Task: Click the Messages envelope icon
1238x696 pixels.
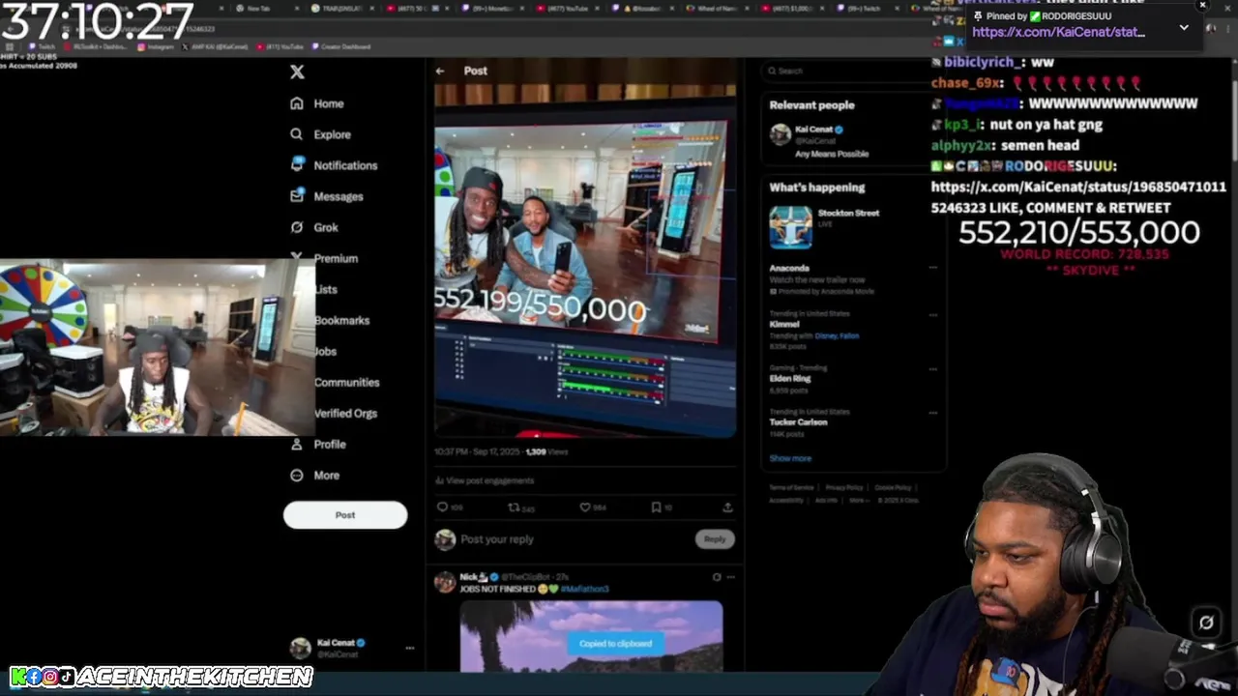Action: tap(297, 196)
